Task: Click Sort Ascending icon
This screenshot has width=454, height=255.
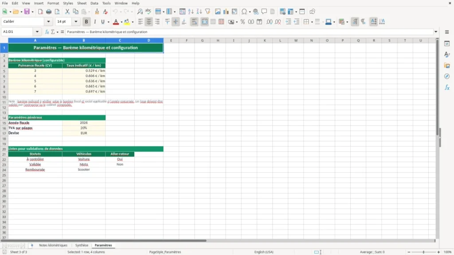Action: tap(191, 12)
